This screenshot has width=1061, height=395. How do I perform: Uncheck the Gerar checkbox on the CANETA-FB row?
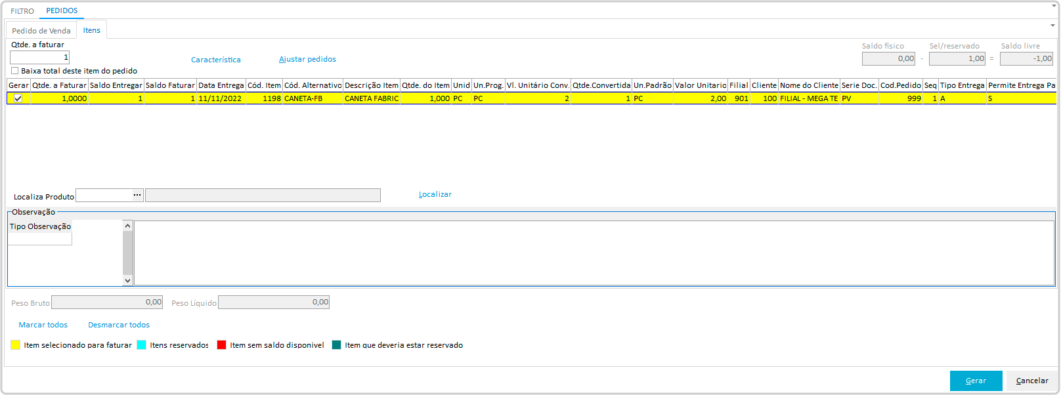click(18, 98)
